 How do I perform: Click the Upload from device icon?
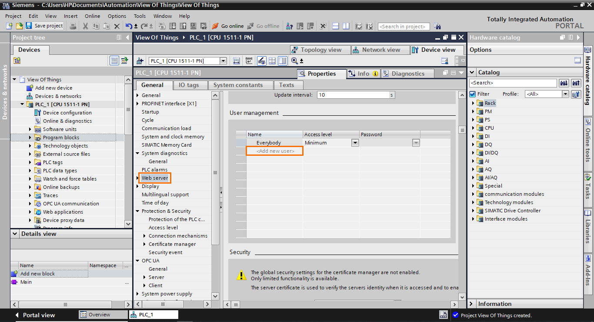point(183,26)
